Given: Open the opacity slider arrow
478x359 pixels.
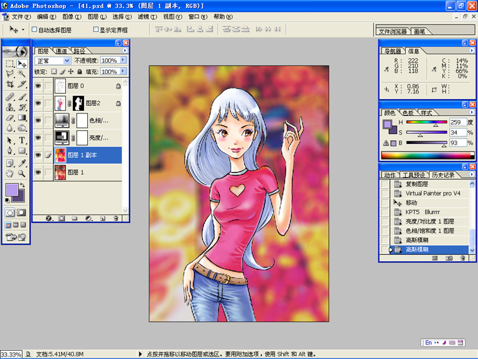Looking at the screenshot, I should tap(123, 60).
